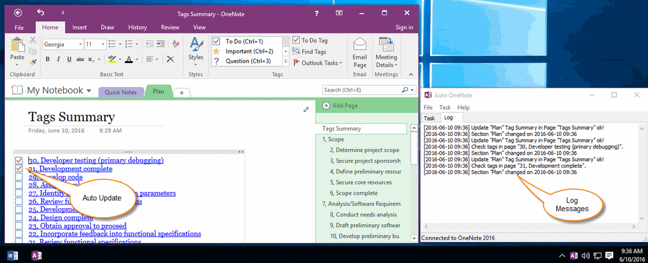
Task: Click Add Page in page list
Action: pyautogui.click(x=340, y=106)
